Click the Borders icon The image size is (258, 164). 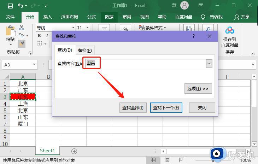tap(39, 44)
